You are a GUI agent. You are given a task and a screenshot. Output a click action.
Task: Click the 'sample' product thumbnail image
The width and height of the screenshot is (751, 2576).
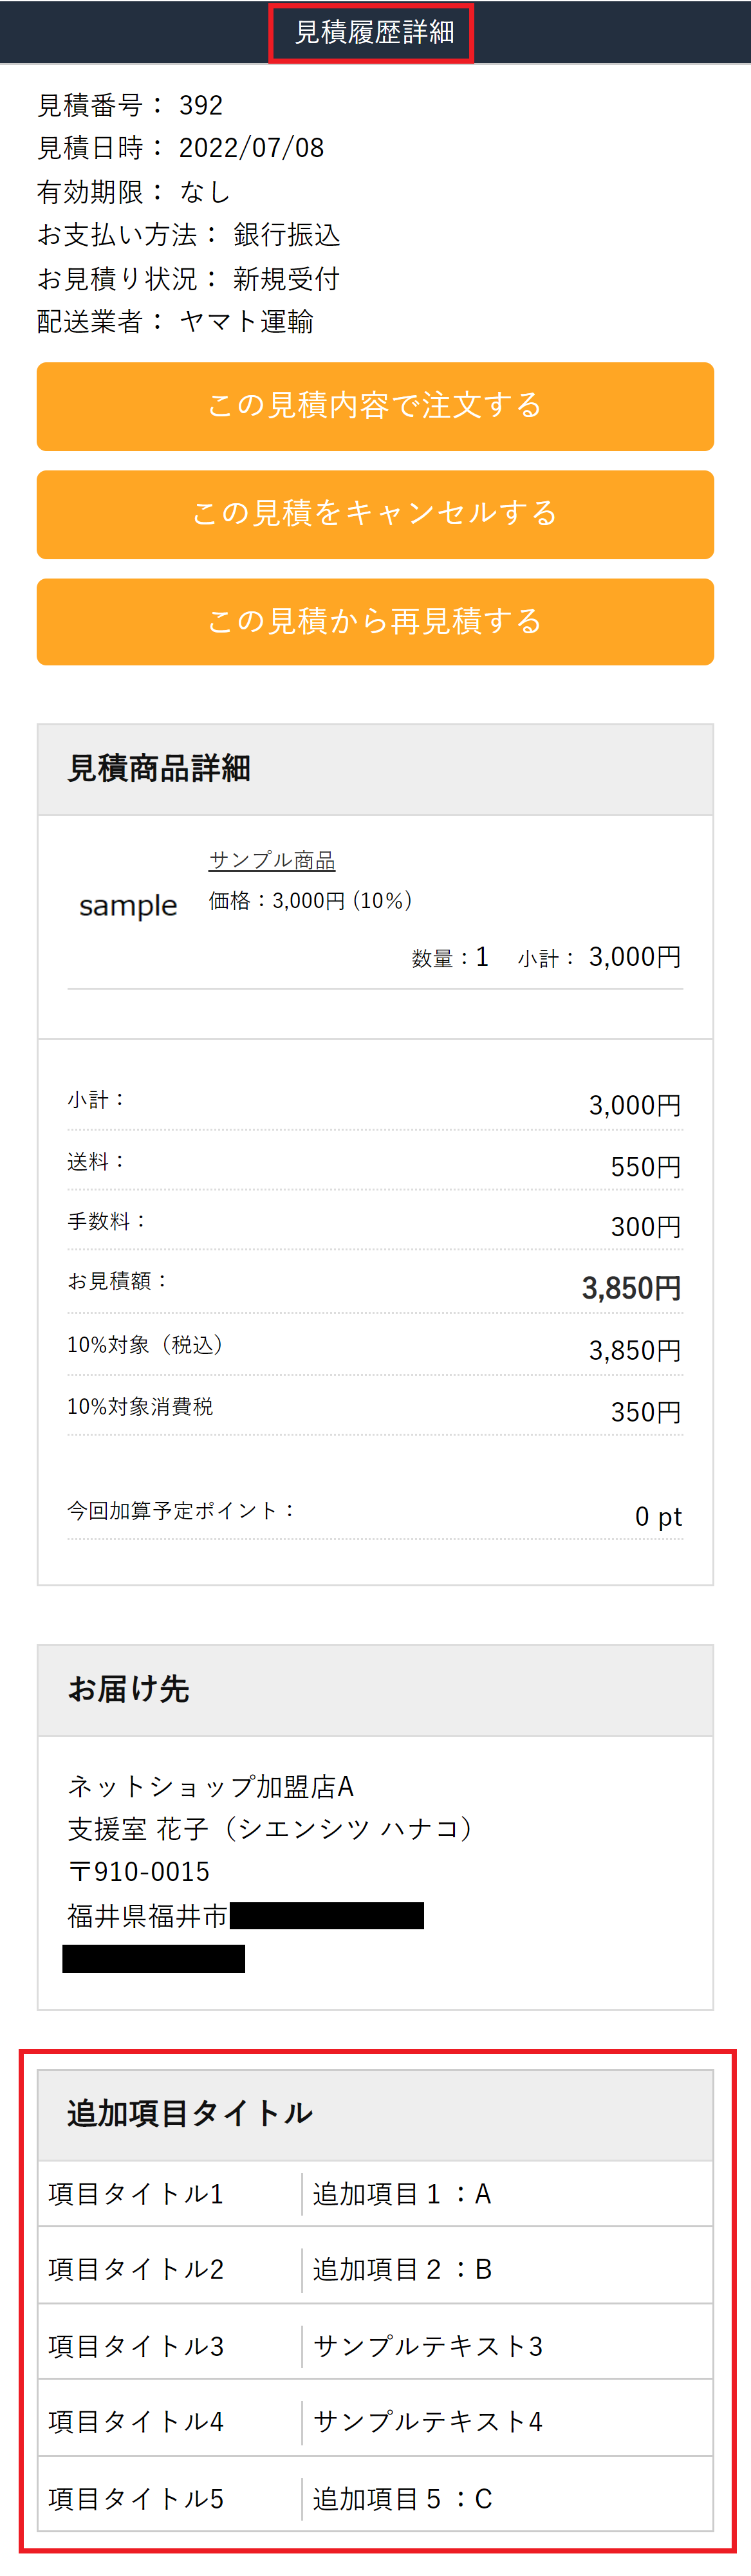pyautogui.click(x=128, y=906)
